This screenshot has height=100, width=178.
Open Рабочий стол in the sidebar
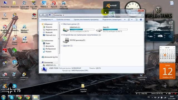point(50,35)
